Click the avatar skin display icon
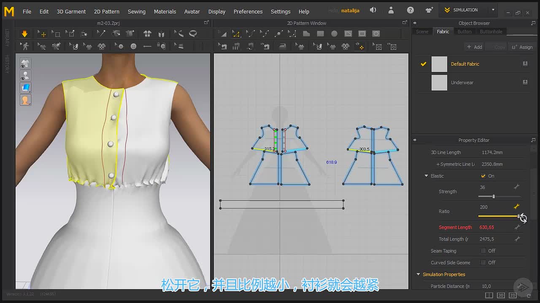This screenshot has width=540, height=303. tap(25, 100)
